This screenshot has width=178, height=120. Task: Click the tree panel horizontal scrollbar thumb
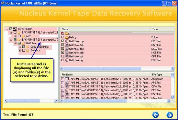(24, 101)
